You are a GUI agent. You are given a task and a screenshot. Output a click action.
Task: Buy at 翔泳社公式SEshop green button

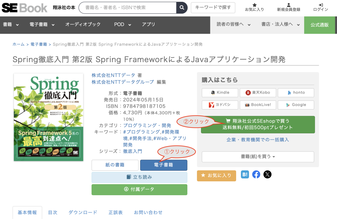[258, 124]
